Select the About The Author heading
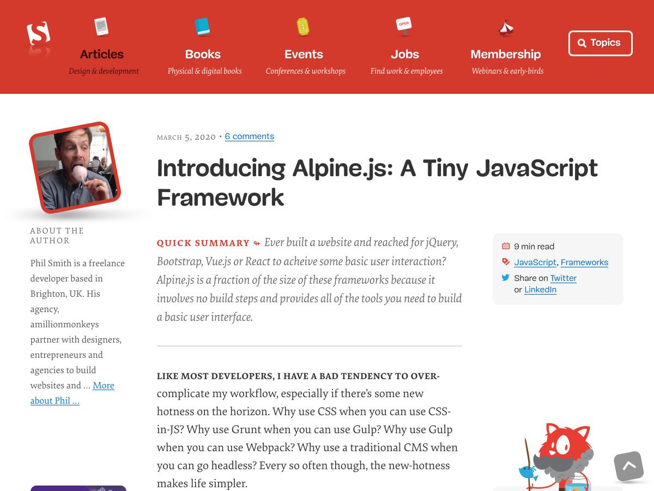 (57, 236)
